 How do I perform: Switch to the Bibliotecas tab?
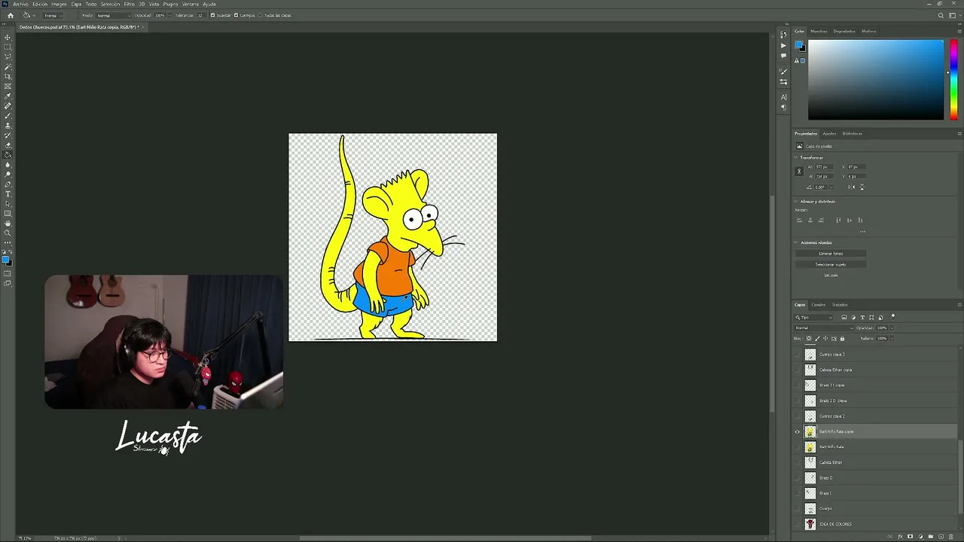tap(853, 133)
